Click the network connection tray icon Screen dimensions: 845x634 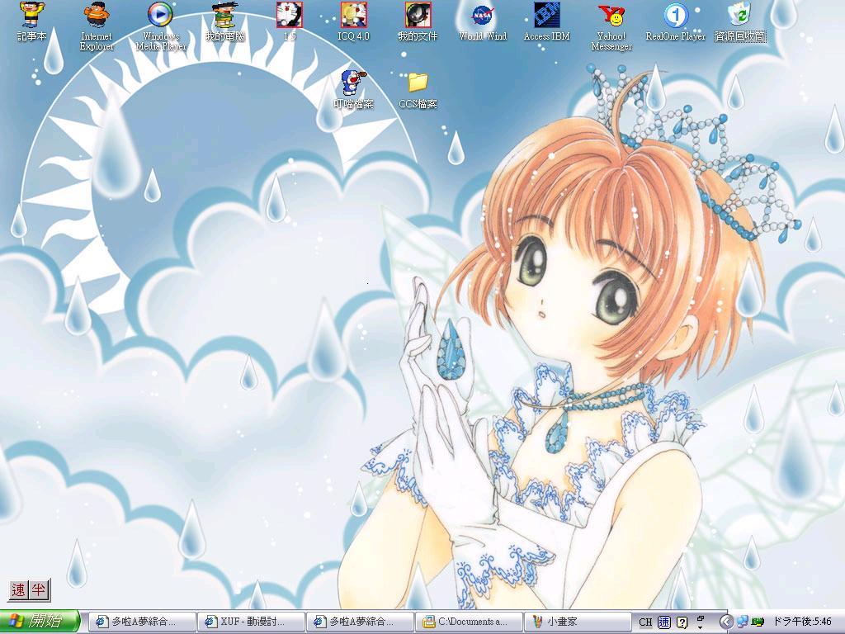point(743,622)
